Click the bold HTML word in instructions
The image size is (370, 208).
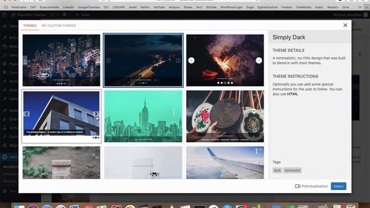tap(293, 94)
